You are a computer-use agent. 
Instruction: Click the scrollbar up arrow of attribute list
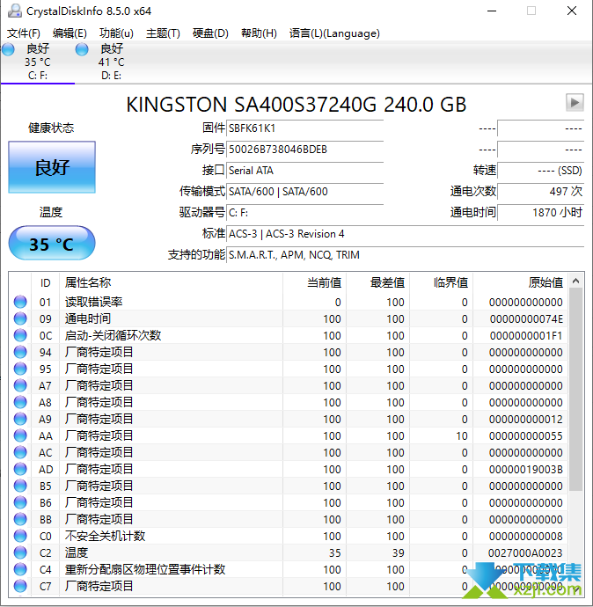click(576, 281)
